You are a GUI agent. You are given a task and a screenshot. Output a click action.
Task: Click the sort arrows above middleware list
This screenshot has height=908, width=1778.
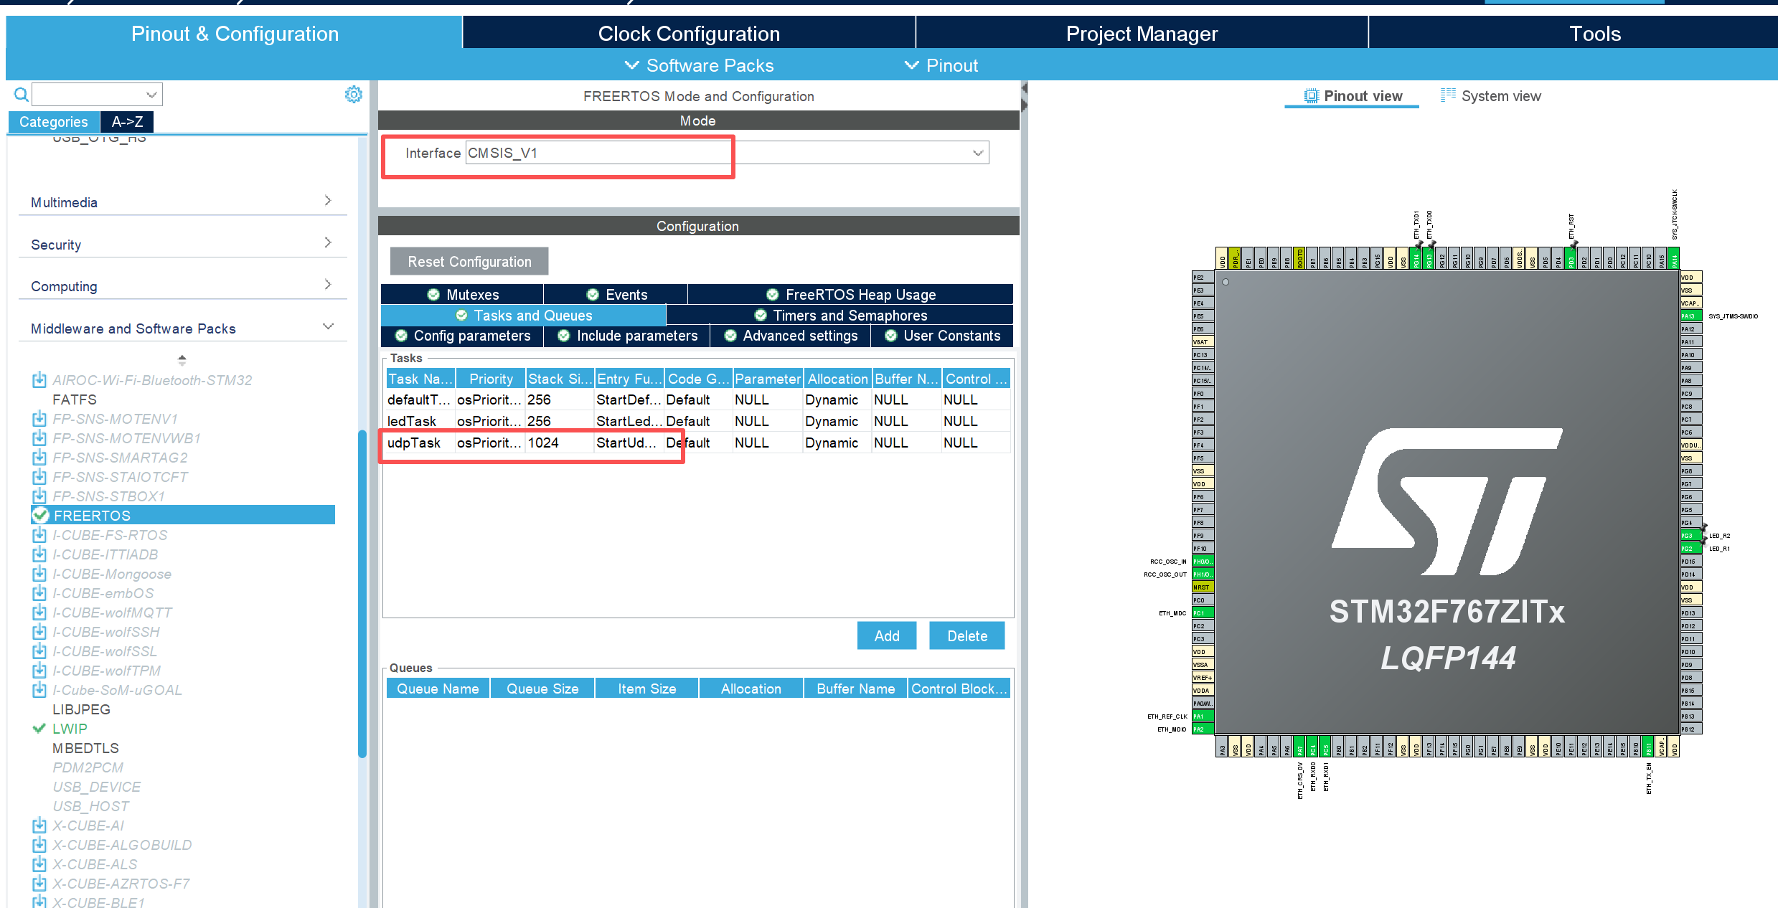pyautogui.click(x=182, y=359)
